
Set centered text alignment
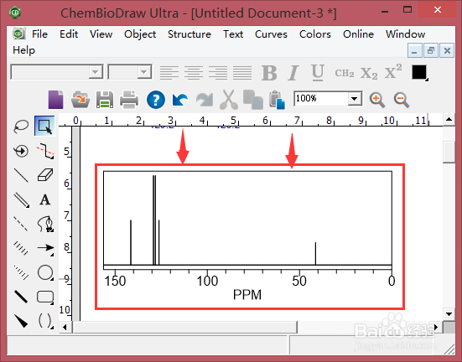(x=194, y=72)
